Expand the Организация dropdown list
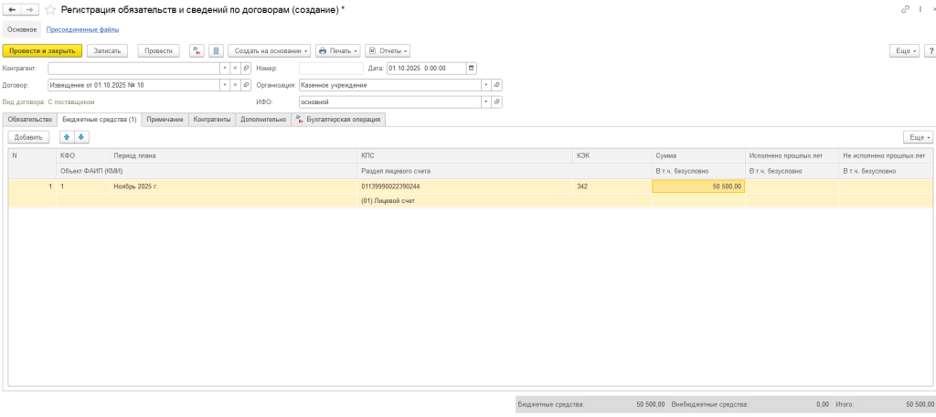The image size is (936, 417). point(485,85)
